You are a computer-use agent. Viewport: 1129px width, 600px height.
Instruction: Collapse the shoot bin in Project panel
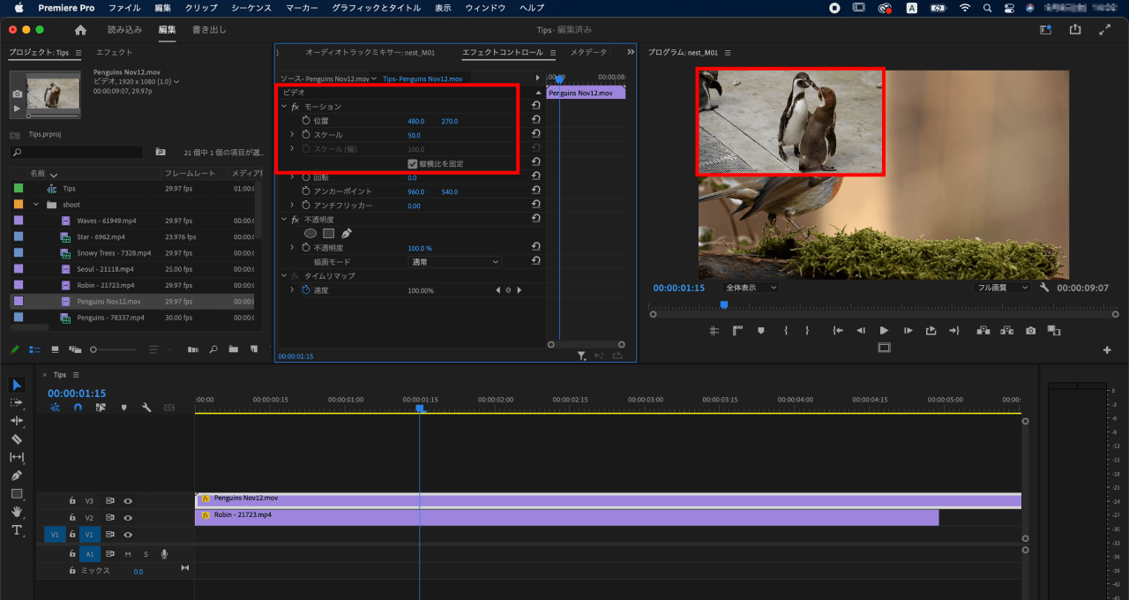coord(36,205)
